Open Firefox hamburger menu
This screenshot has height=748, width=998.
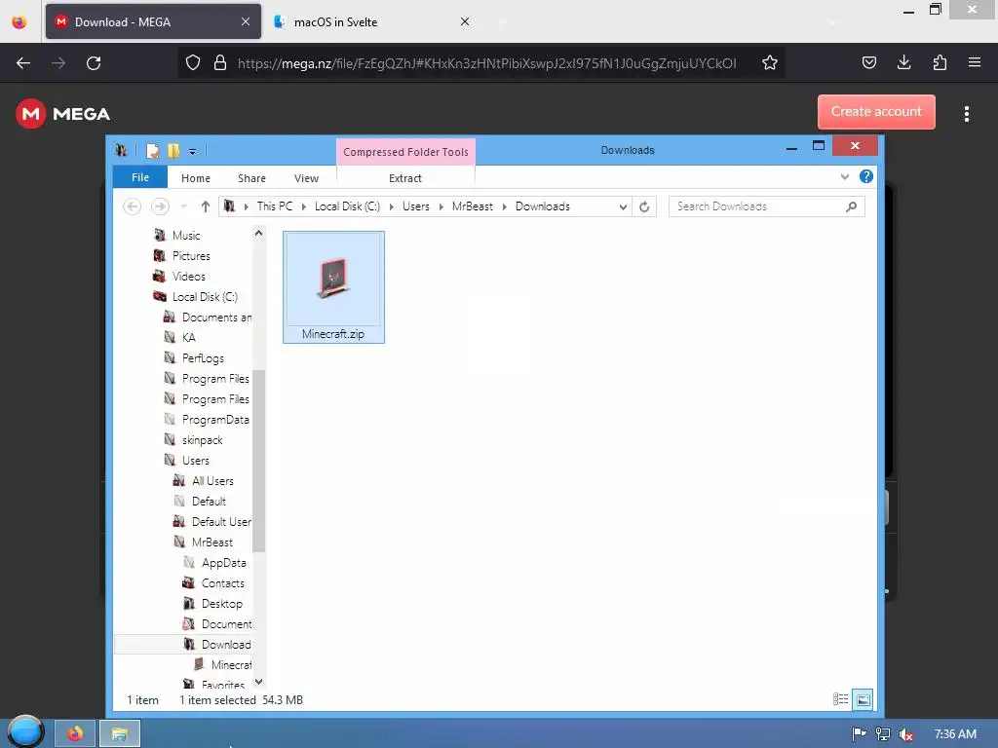(975, 62)
